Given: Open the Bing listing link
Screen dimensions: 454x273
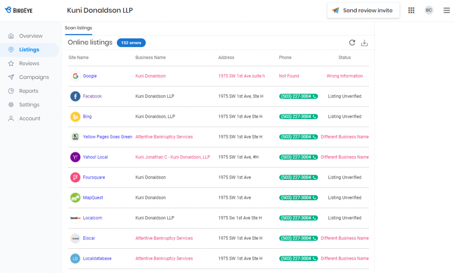Looking at the screenshot, I should 87,116.
